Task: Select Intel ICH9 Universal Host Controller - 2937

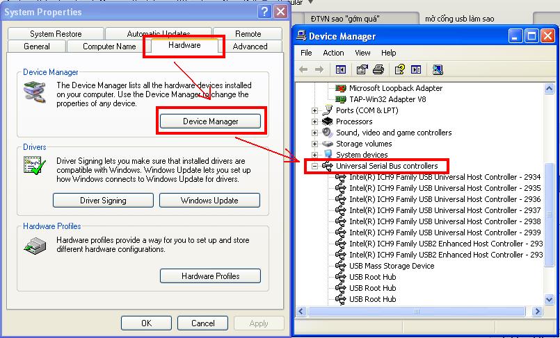Action: click(445, 210)
